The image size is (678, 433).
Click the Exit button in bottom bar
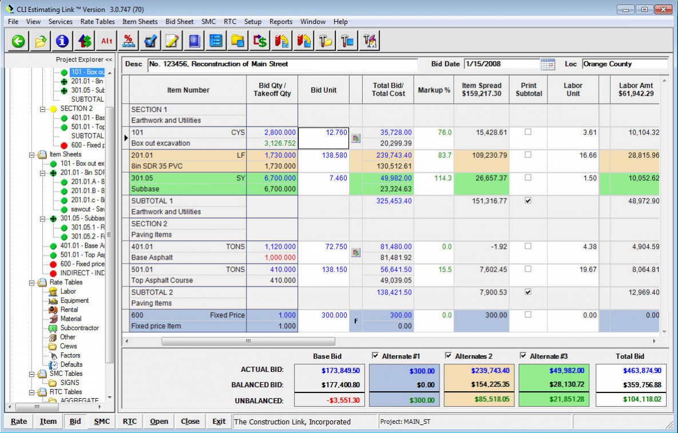point(219,422)
